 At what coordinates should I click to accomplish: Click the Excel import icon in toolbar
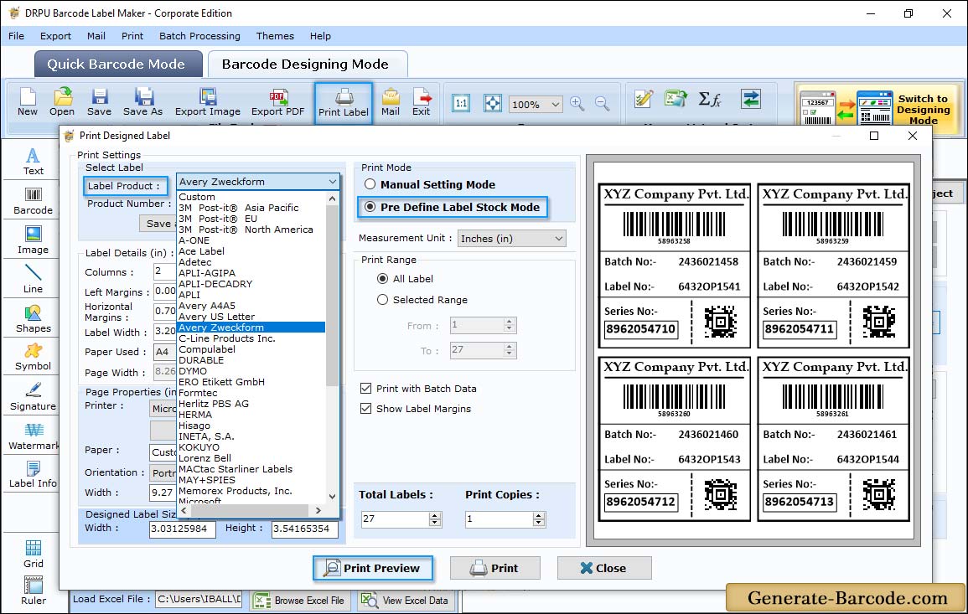click(676, 99)
